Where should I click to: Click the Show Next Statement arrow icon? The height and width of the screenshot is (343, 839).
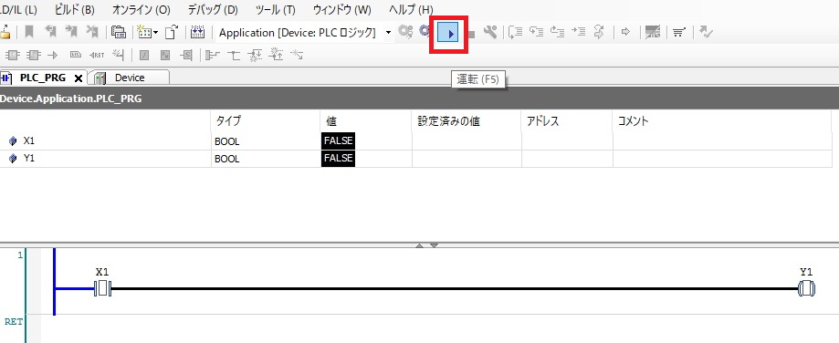[625, 33]
